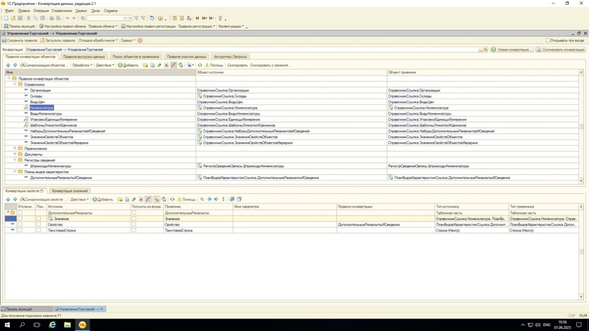This screenshot has height=331, width=589.
Task: Toggle Получить из входящих checkbox in Свойство row
Action: pos(133,225)
